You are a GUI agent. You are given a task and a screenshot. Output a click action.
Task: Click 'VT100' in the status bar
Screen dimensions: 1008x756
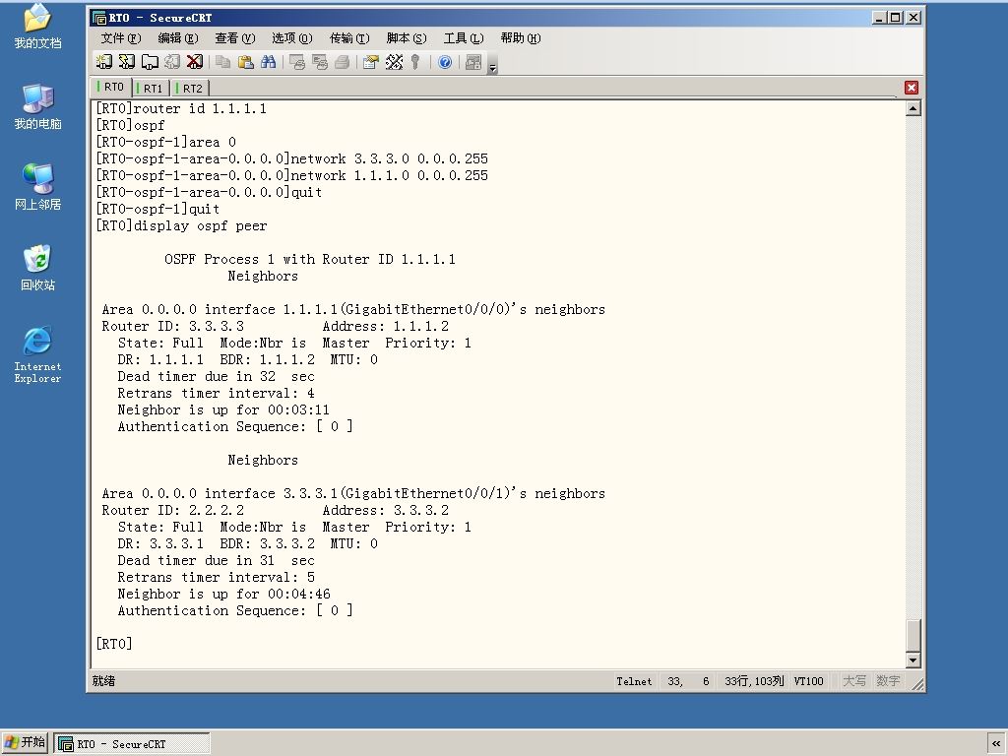[x=808, y=681]
